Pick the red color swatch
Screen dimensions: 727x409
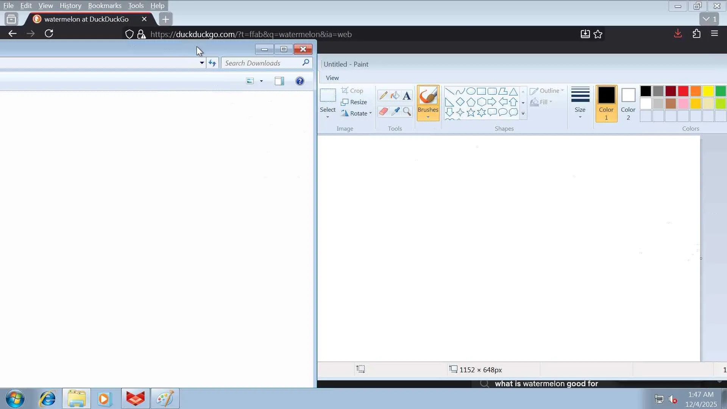click(x=683, y=91)
